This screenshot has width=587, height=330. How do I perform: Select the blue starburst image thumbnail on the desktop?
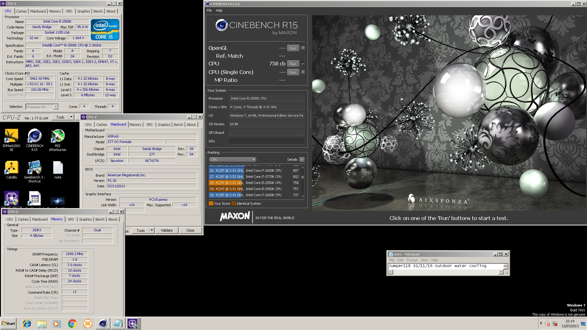58,201
